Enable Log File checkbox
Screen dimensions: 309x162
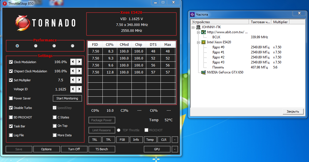tap(11, 135)
